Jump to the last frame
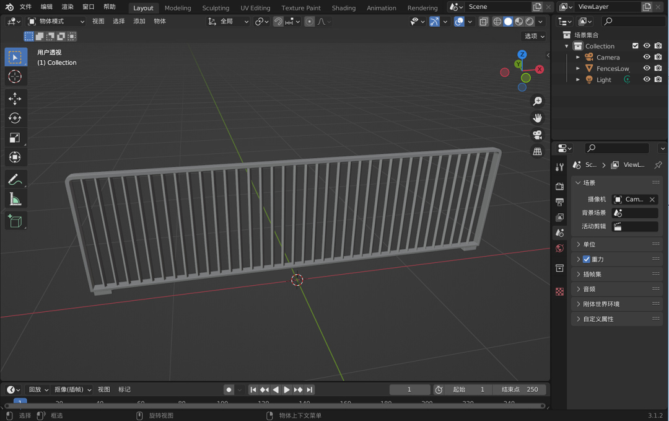 click(x=309, y=389)
